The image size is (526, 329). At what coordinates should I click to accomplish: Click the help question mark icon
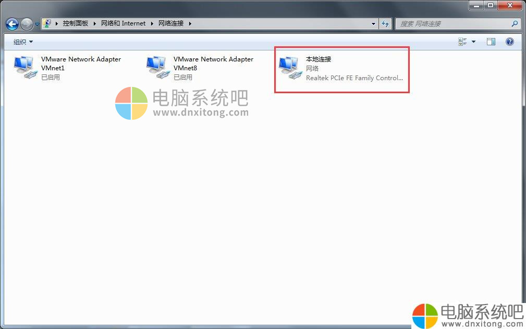click(509, 42)
